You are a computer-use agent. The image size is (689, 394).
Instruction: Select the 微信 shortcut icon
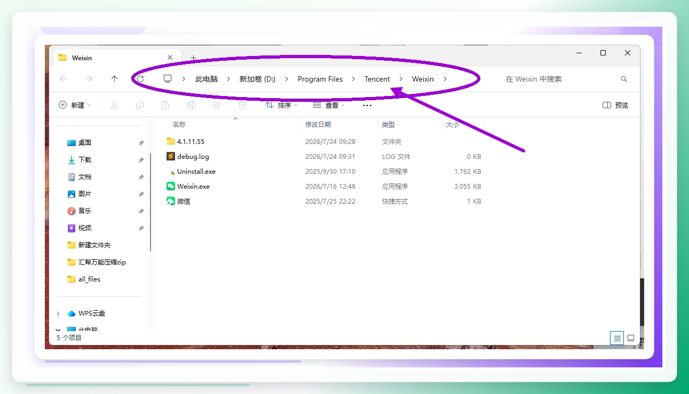171,201
